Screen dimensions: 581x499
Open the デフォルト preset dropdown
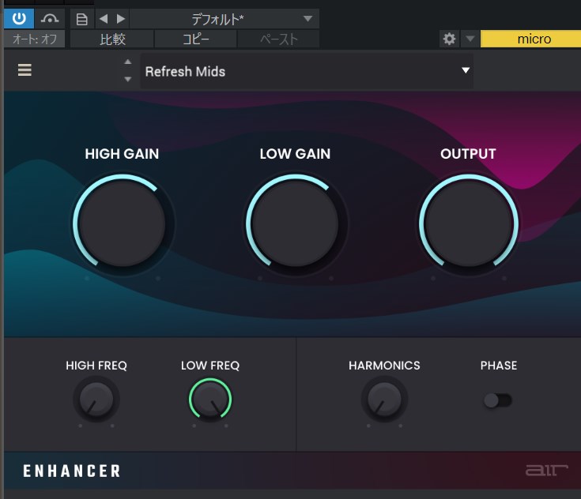click(224, 19)
